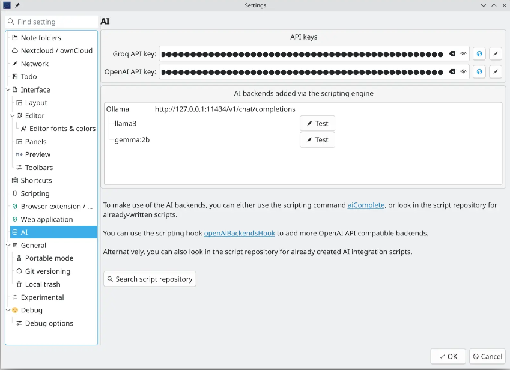Collapse the Debug tree section
Image resolution: width=510 pixels, height=370 pixels.
click(x=8, y=311)
